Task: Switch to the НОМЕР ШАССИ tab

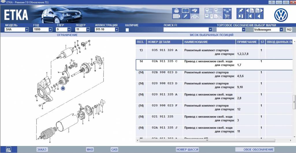Action: pos(187,150)
